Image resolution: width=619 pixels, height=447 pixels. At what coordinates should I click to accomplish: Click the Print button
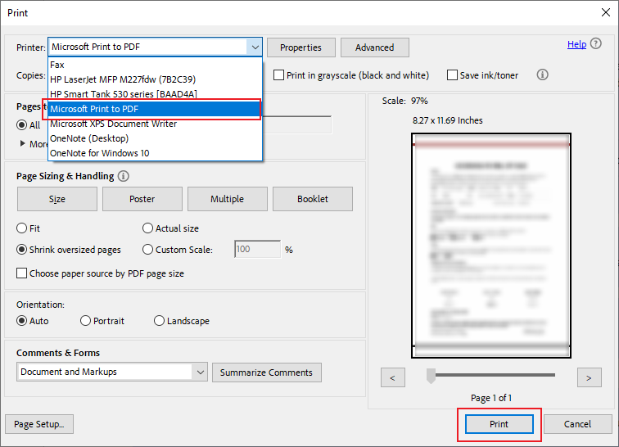pos(499,424)
